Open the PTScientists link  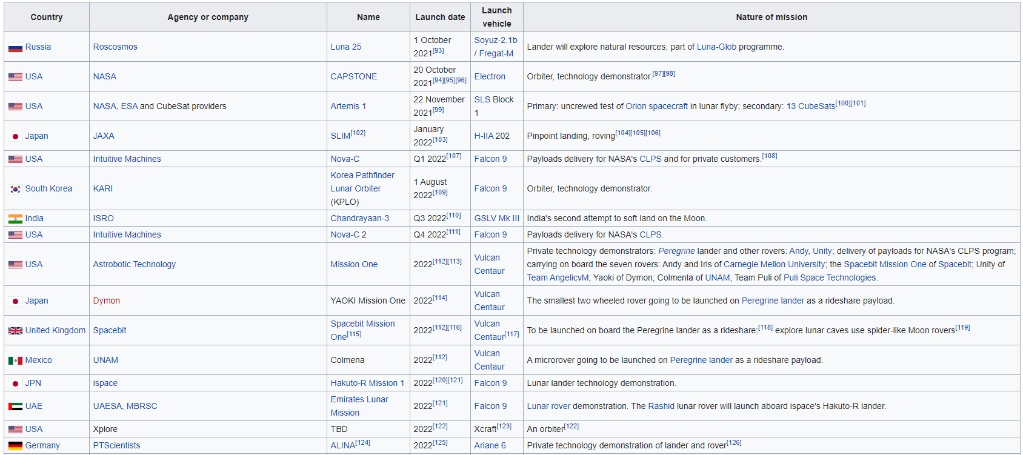(x=116, y=445)
